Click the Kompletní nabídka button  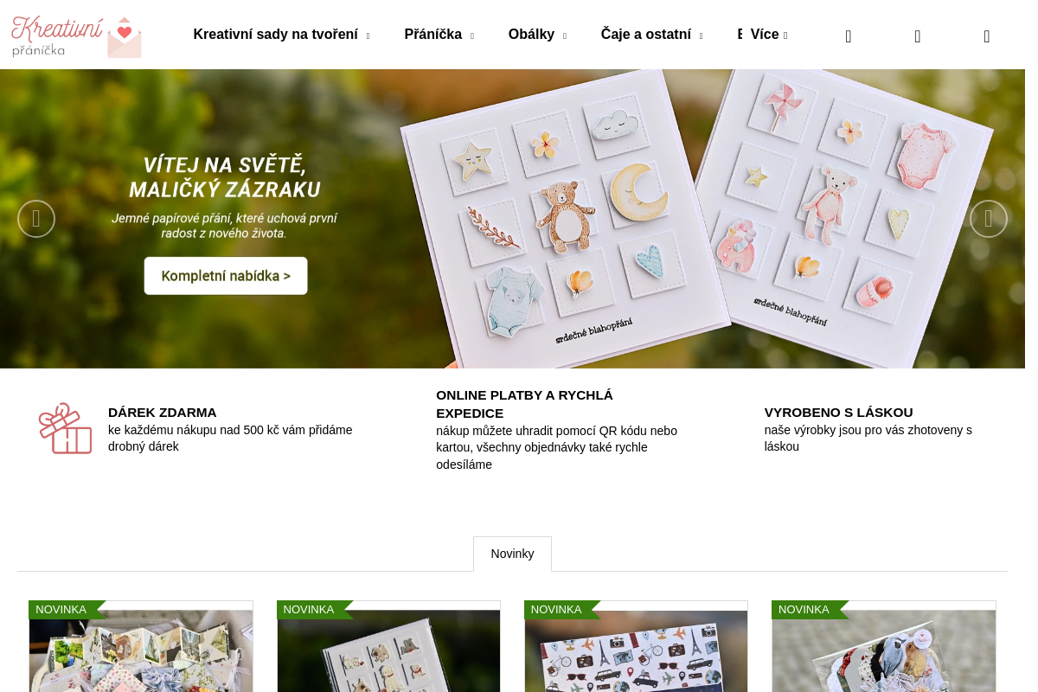coord(226,276)
